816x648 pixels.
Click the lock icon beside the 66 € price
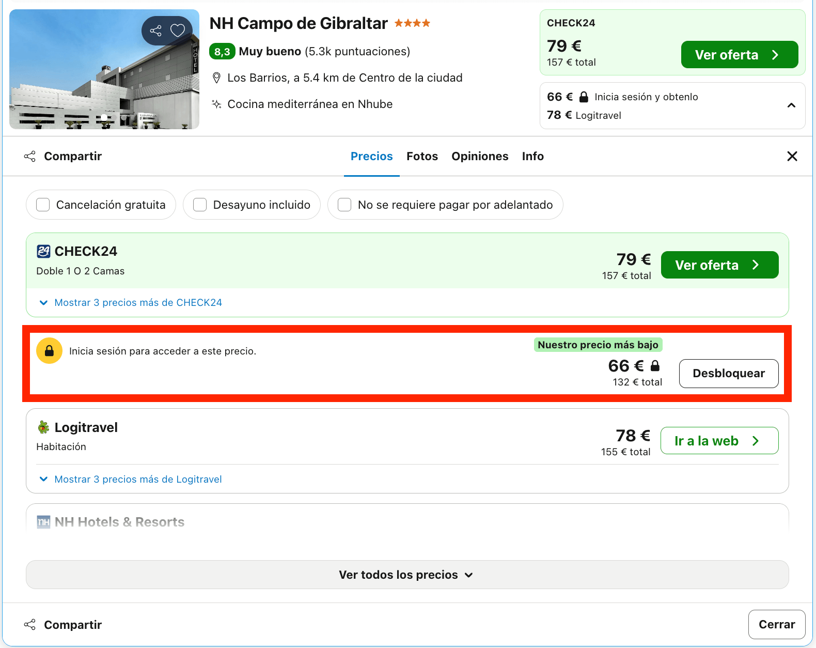pyautogui.click(x=655, y=365)
